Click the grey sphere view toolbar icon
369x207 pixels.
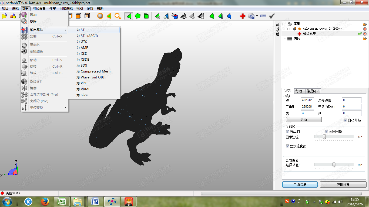pyautogui.click(x=100, y=16)
